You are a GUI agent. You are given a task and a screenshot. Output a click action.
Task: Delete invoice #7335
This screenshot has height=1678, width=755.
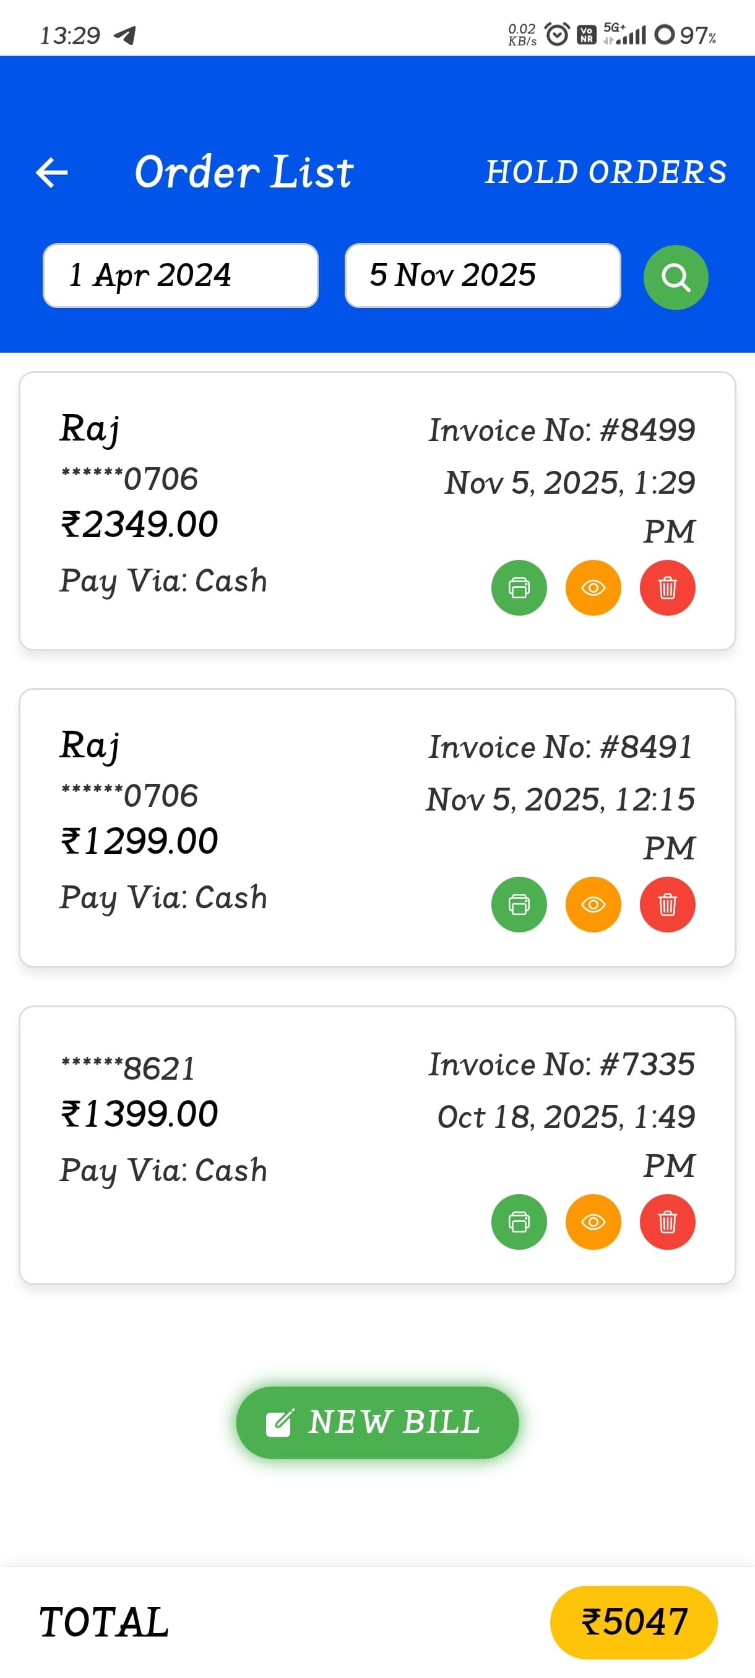[667, 1221]
